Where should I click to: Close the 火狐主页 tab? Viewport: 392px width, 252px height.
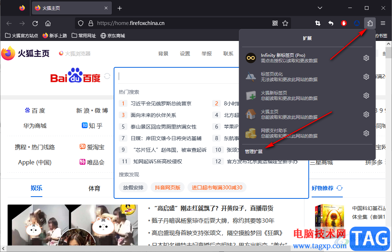[x=106, y=8]
